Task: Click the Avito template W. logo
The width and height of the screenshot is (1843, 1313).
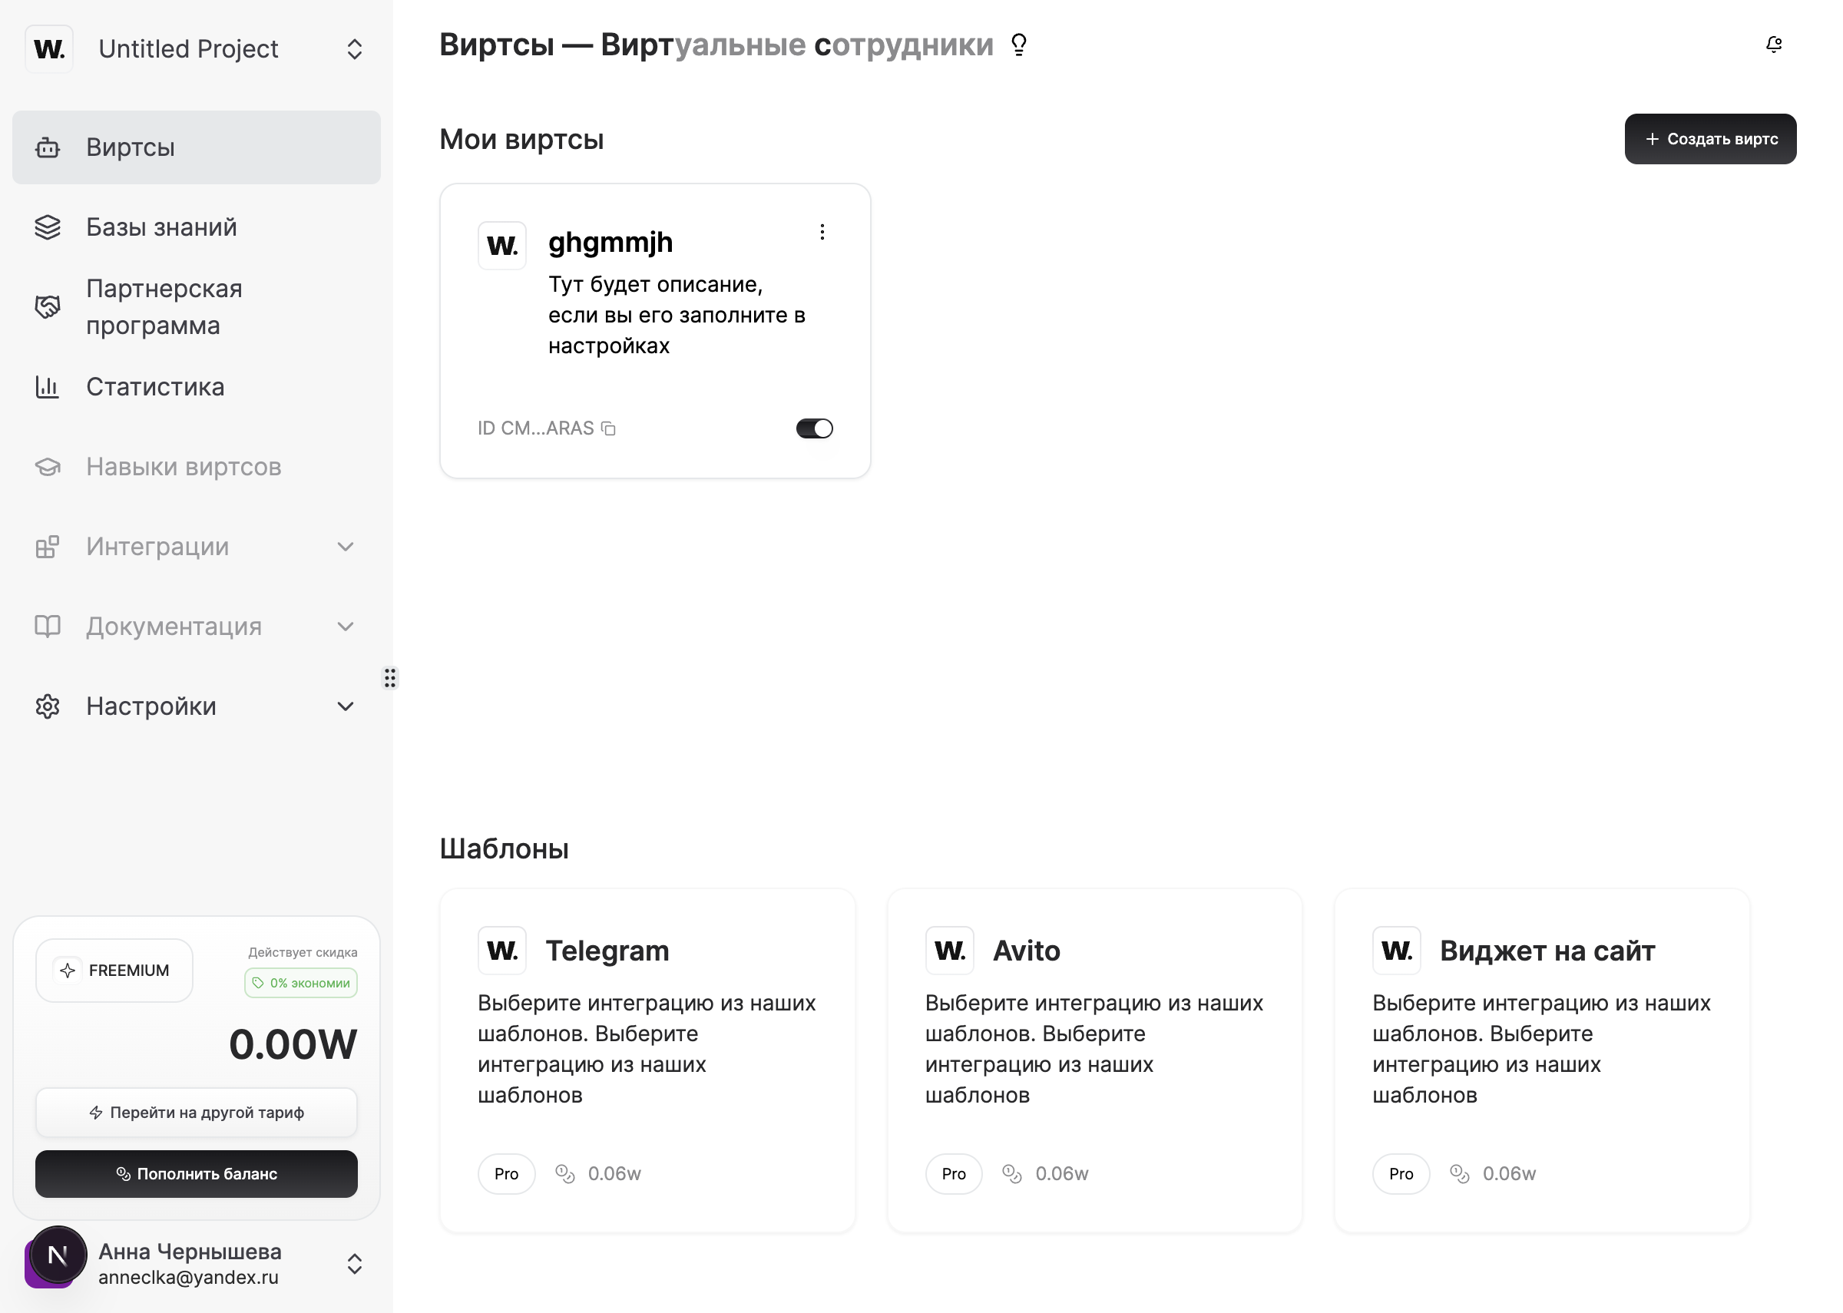Action: click(x=950, y=950)
